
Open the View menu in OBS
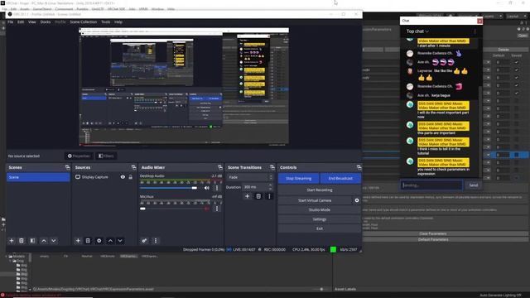pos(32,22)
